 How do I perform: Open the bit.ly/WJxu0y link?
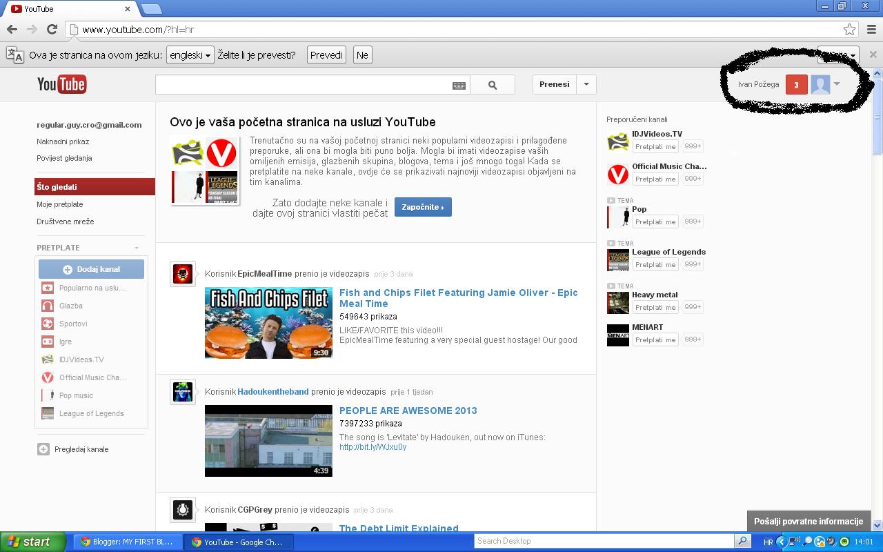pyautogui.click(x=373, y=447)
